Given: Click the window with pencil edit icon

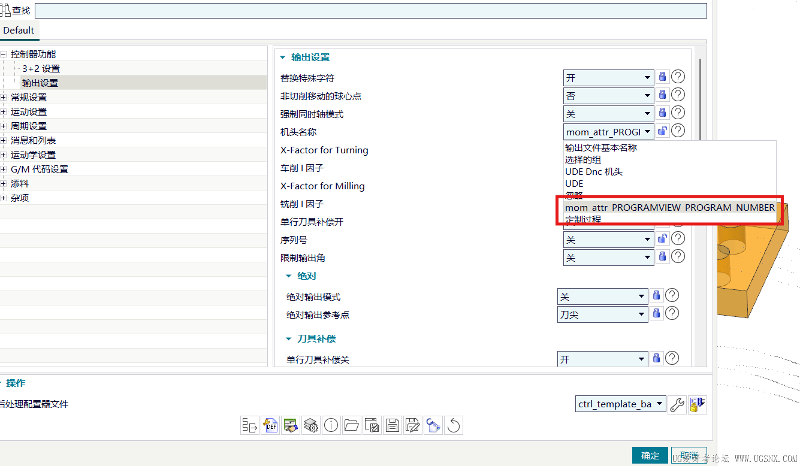Looking at the screenshot, I should [x=372, y=425].
